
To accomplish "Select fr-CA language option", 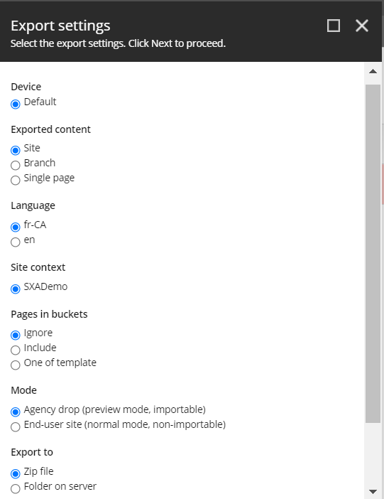I will coord(15,227).
